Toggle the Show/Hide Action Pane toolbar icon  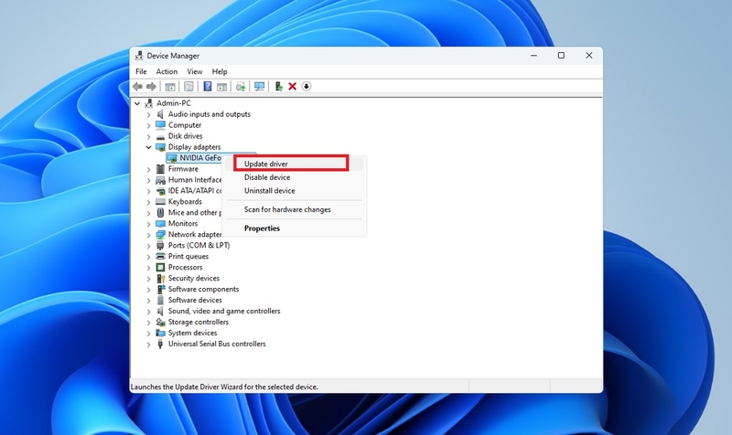point(221,87)
